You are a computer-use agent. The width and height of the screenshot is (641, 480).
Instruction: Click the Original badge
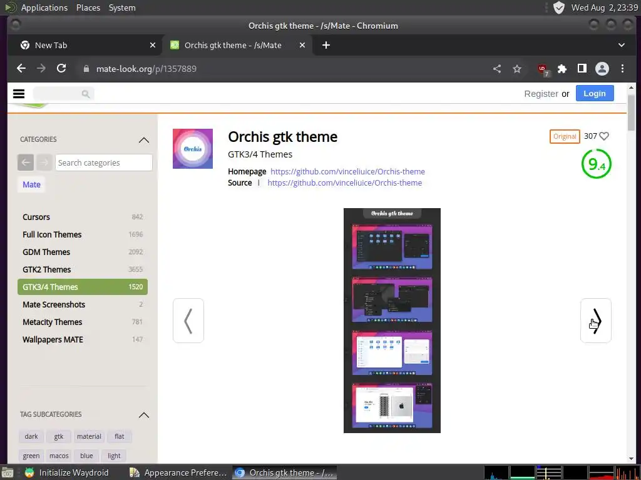point(565,136)
